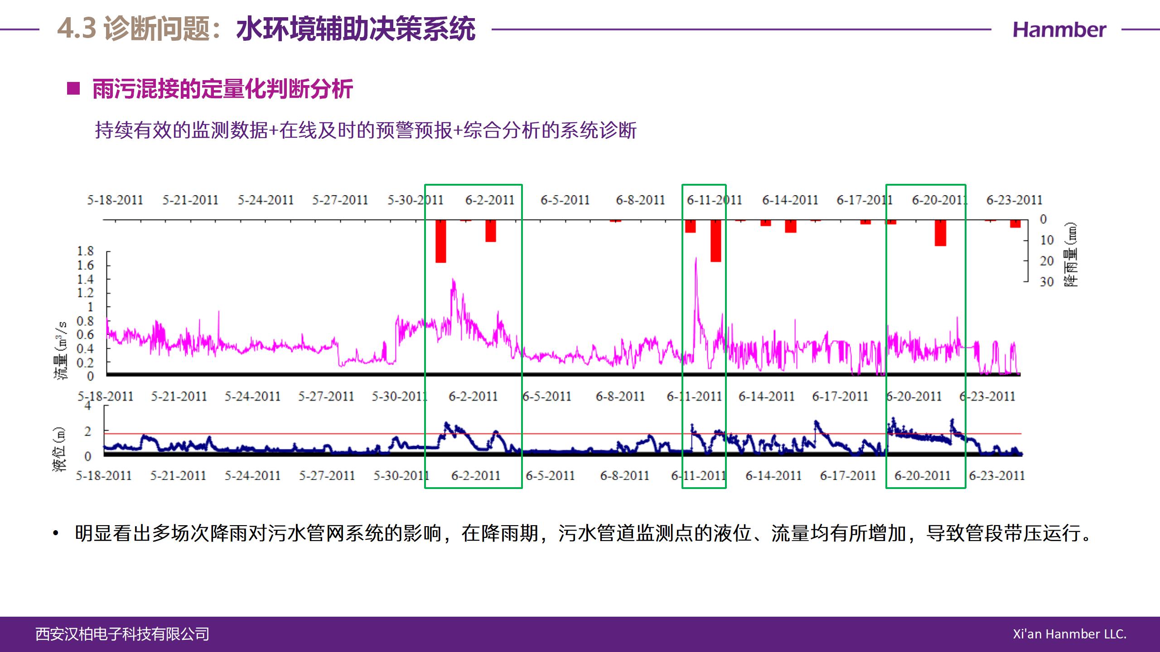The height and width of the screenshot is (652, 1160).
Task: Click the 流量 (m³/s) axis label
Action: (x=60, y=350)
